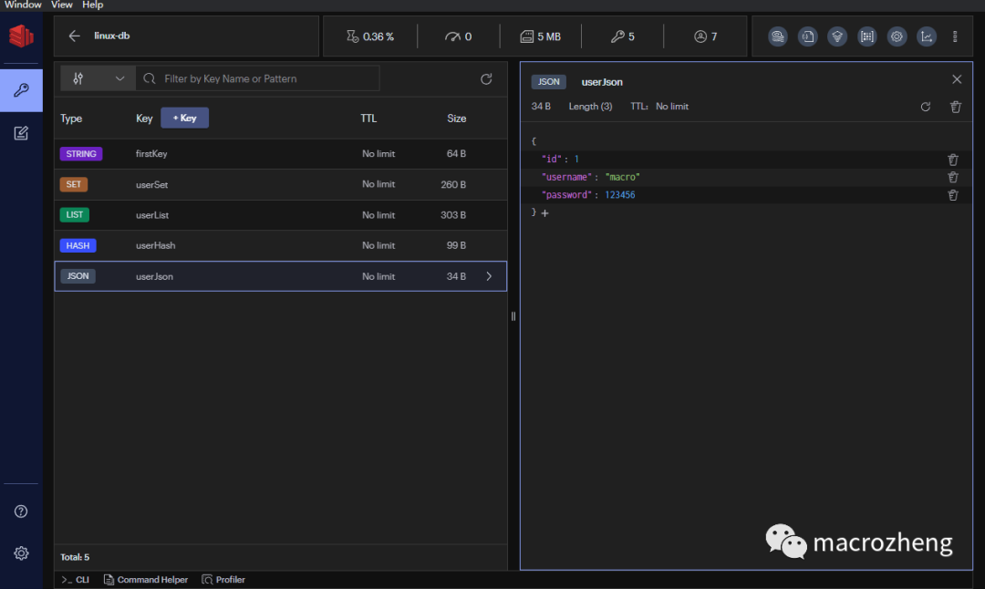Edit the id value 1
Image resolution: width=985 pixels, height=589 pixels.
click(576, 160)
